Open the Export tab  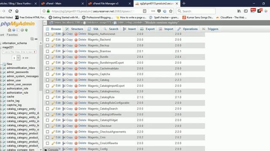[x=147, y=29]
